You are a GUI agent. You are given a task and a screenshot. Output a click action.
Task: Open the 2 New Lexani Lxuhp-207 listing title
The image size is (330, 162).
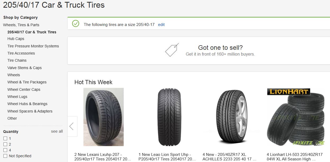(103, 157)
